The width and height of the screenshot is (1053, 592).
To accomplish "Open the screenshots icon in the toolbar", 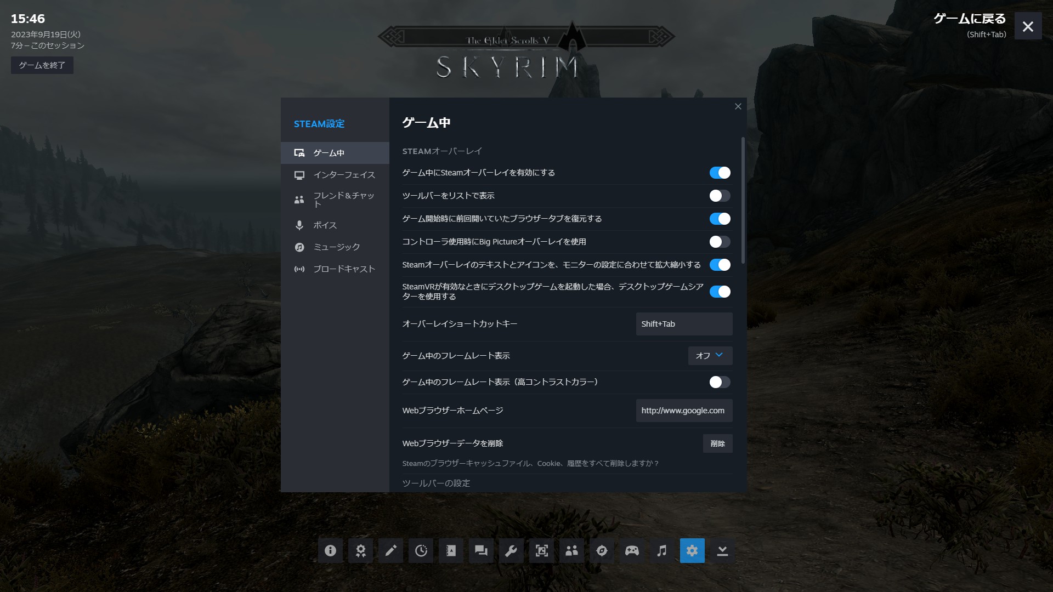I will point(541,550).
